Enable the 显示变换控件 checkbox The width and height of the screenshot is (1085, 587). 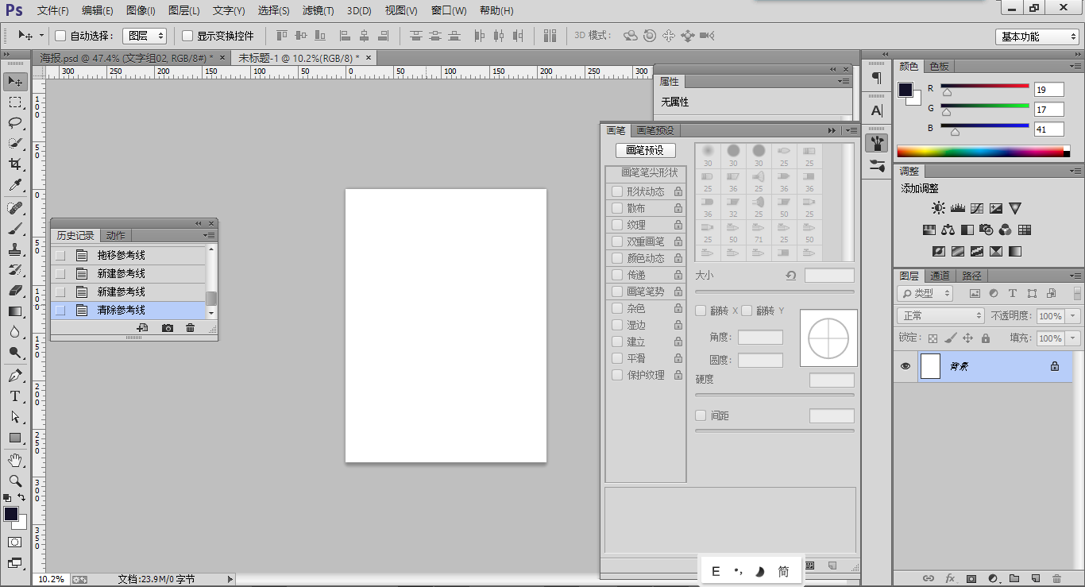click(x=187, y=36)
